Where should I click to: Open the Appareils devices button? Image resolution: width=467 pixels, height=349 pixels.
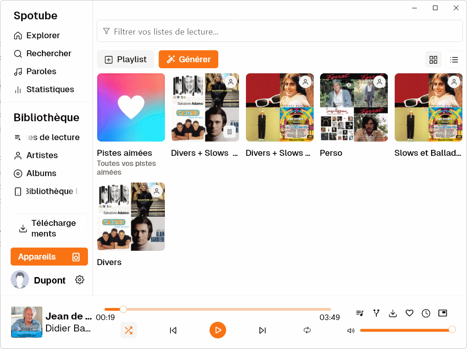coord(49,257)
